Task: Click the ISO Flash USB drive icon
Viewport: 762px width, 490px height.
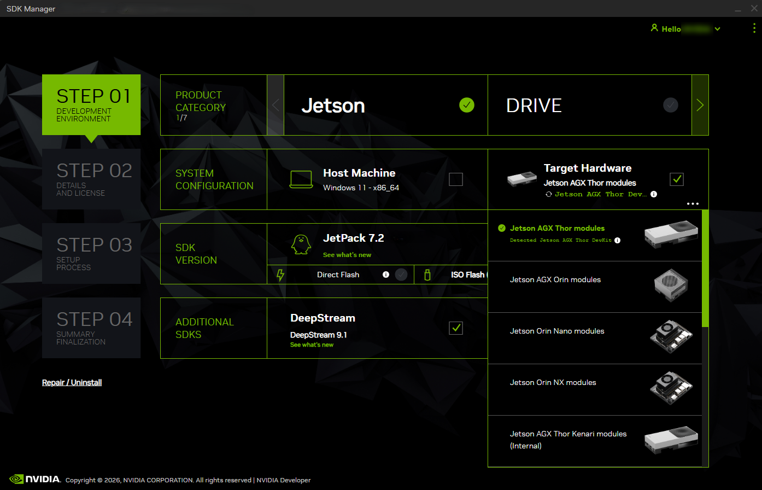Action: coord(427,275)
